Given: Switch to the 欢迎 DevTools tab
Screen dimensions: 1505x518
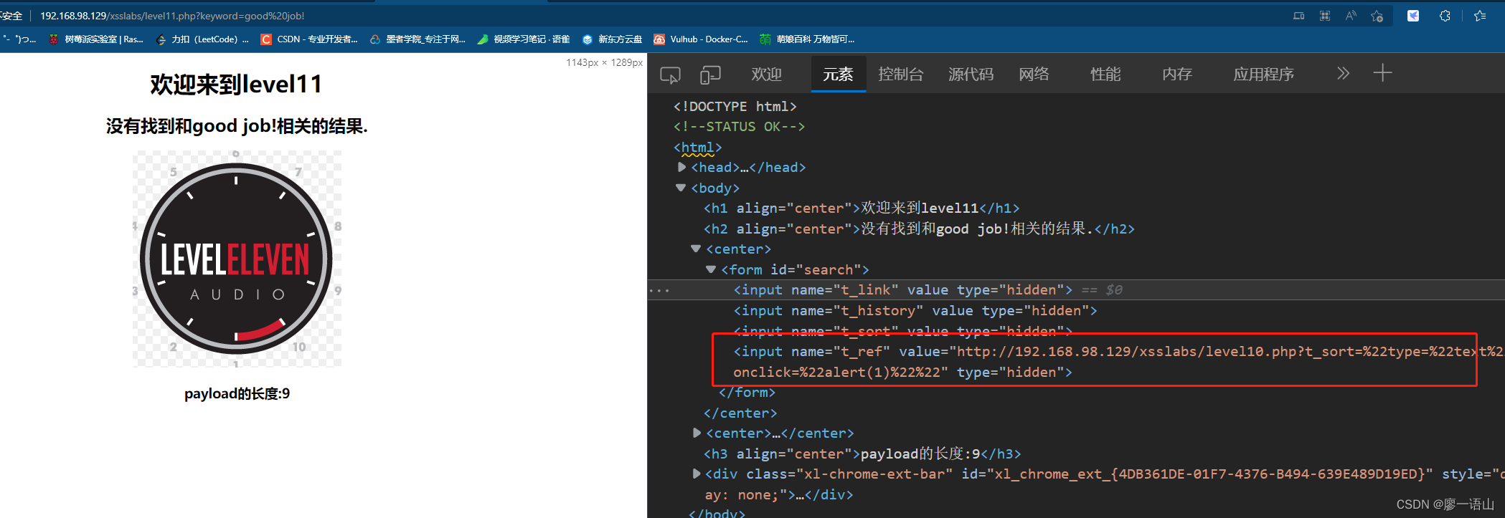Looking at the screenshot, I should (x=766, y=75).
